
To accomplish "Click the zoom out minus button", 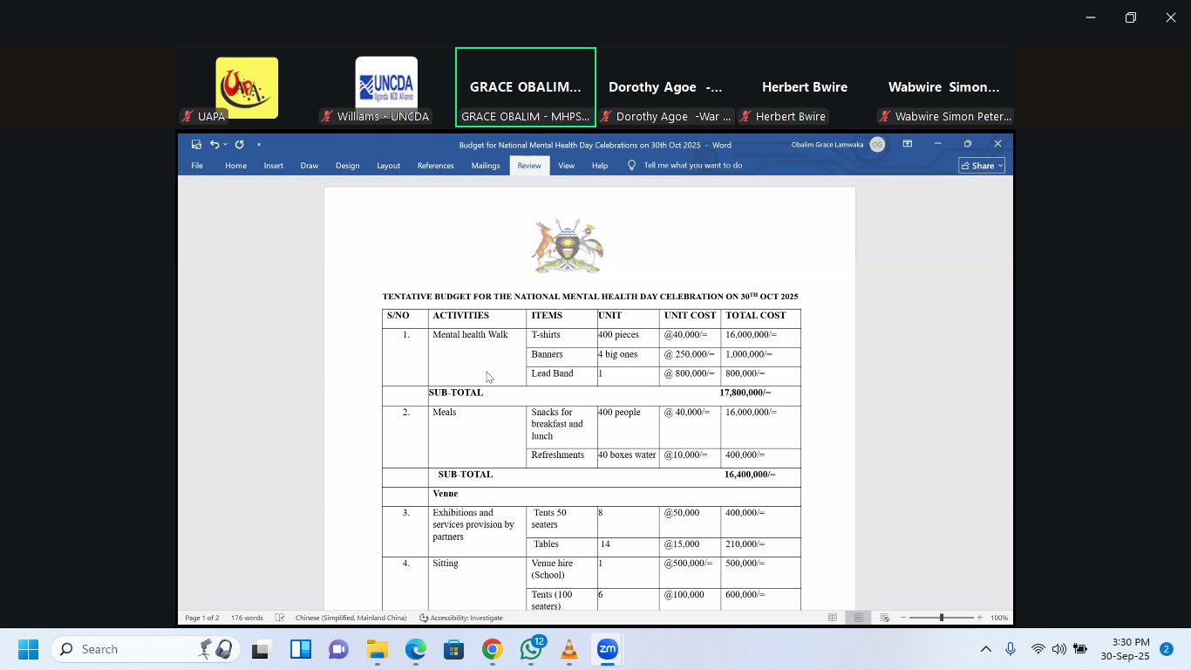I will [903, 618].
